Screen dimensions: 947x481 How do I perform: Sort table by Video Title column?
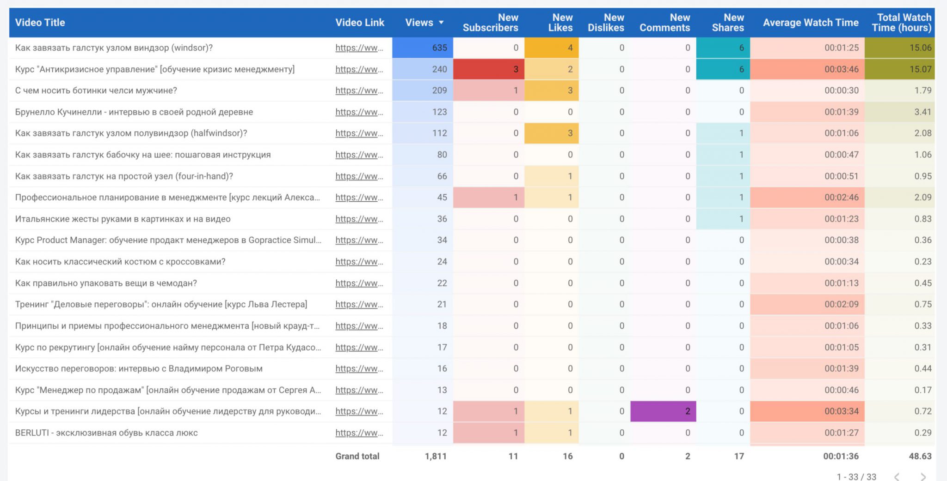[x=40, y=23]
